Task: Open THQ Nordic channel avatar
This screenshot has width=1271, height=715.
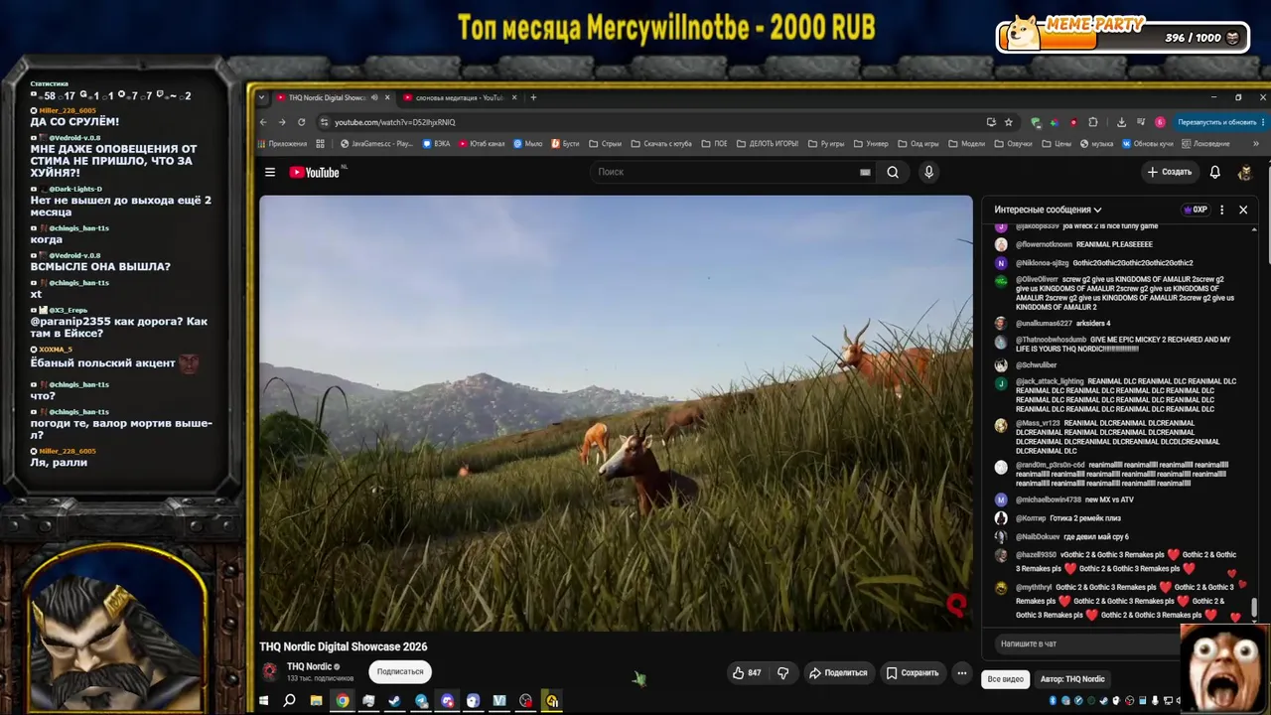Action: pyautogui.click(x=269, y=671)
